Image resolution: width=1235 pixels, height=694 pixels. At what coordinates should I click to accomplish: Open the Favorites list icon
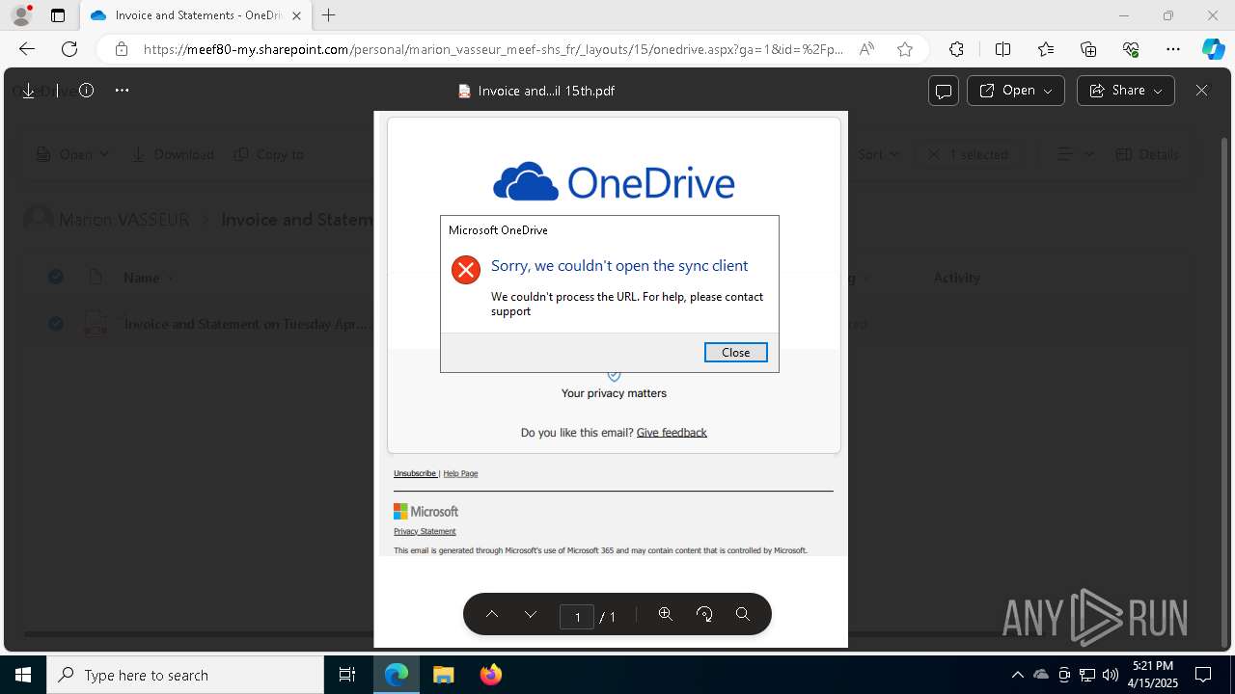(x=1046, y=49)
